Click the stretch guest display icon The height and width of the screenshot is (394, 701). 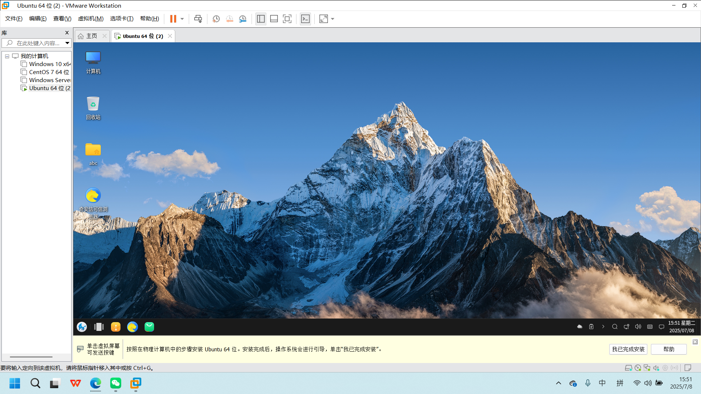tap(323, 19)
